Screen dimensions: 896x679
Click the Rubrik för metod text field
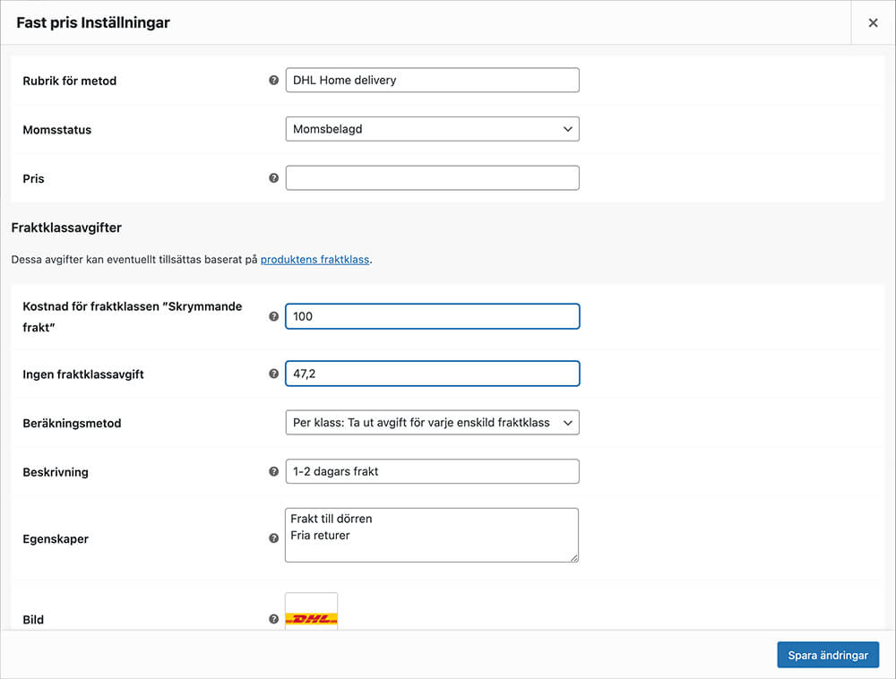click(432, 80)
